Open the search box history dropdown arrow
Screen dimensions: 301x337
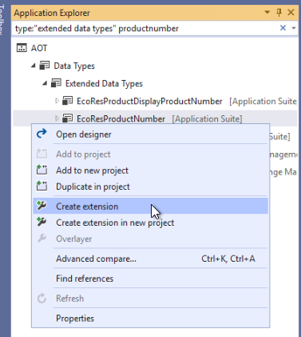coord(294,28)
